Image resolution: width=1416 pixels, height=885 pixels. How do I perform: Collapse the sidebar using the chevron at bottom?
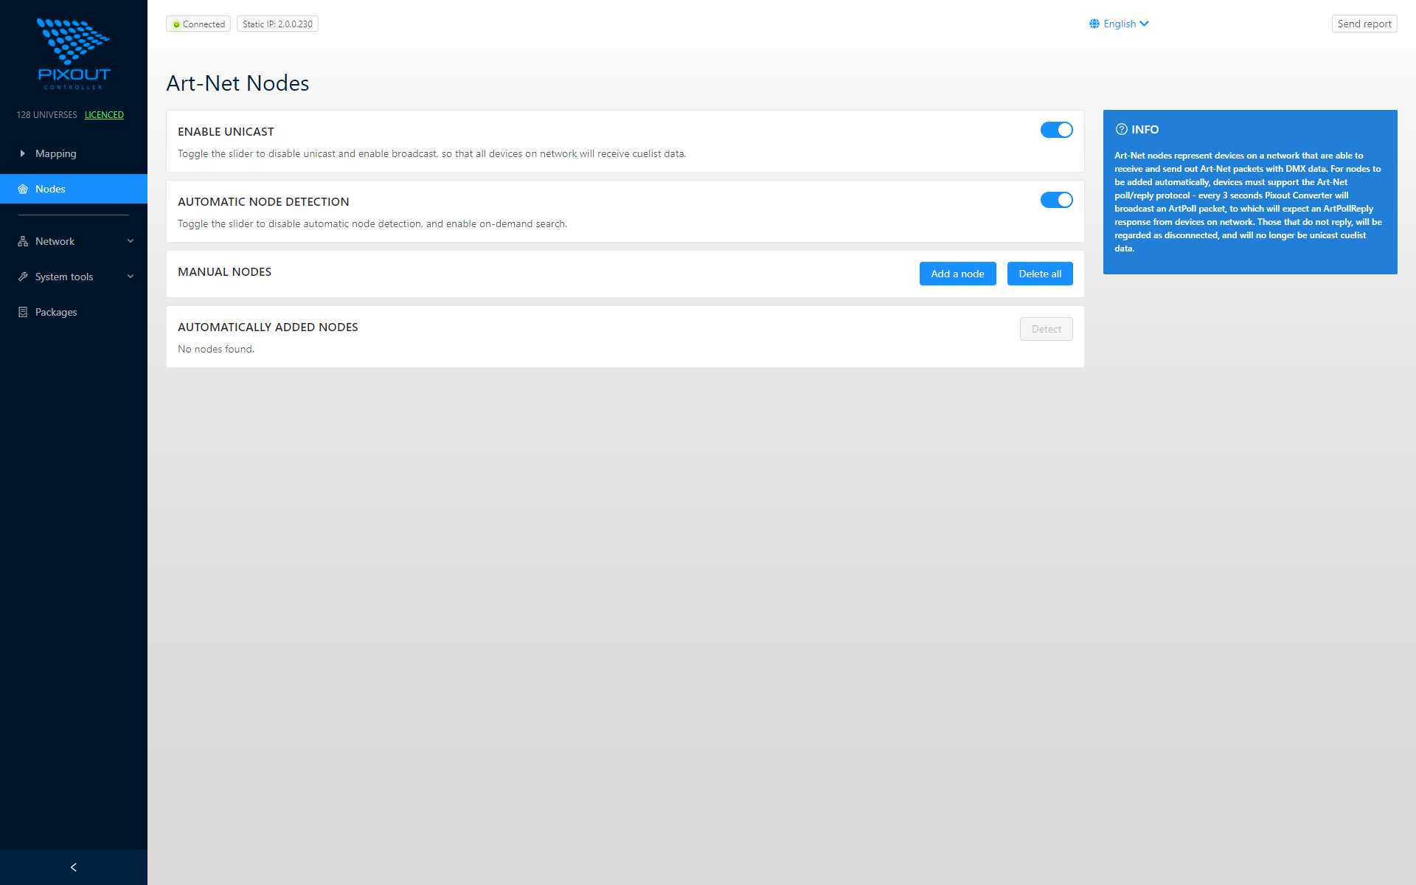(x=73, y=867)
